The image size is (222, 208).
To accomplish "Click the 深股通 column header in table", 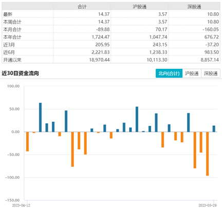I will pyautogui.click(x=194, y=7).
